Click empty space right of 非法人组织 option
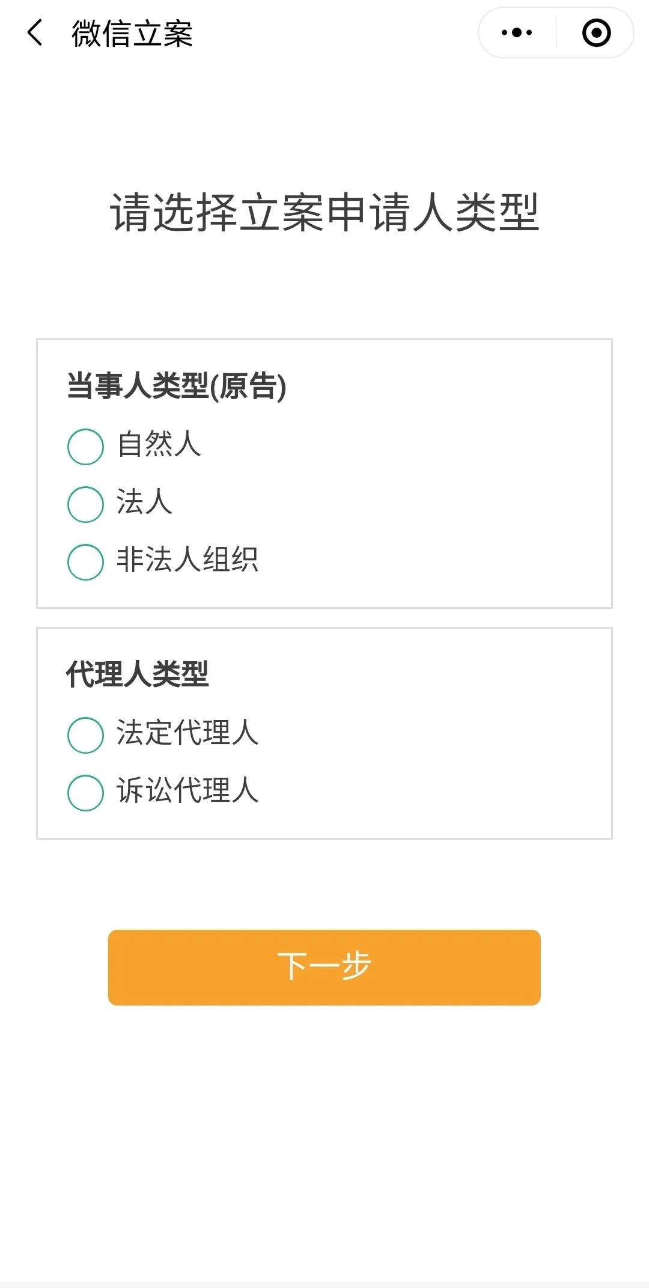Viewport: 649px width, 1288px height. [433, 562]
